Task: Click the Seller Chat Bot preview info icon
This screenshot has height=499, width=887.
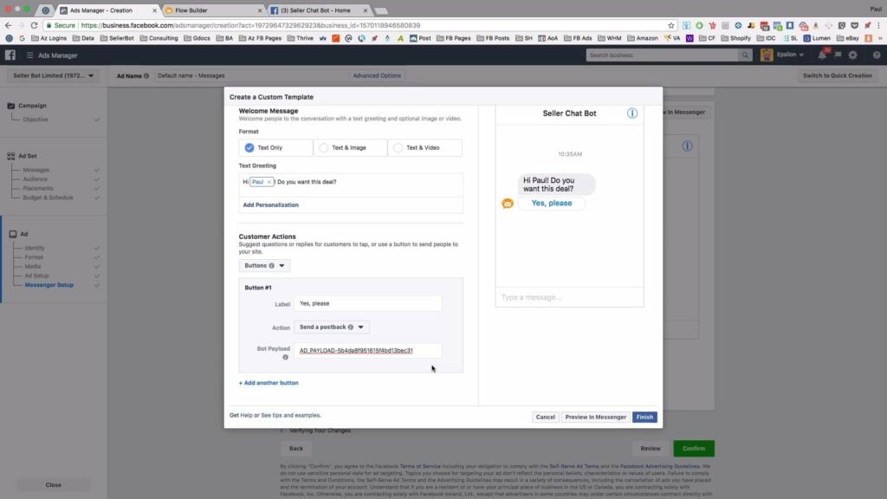Action: click(631, 113)
